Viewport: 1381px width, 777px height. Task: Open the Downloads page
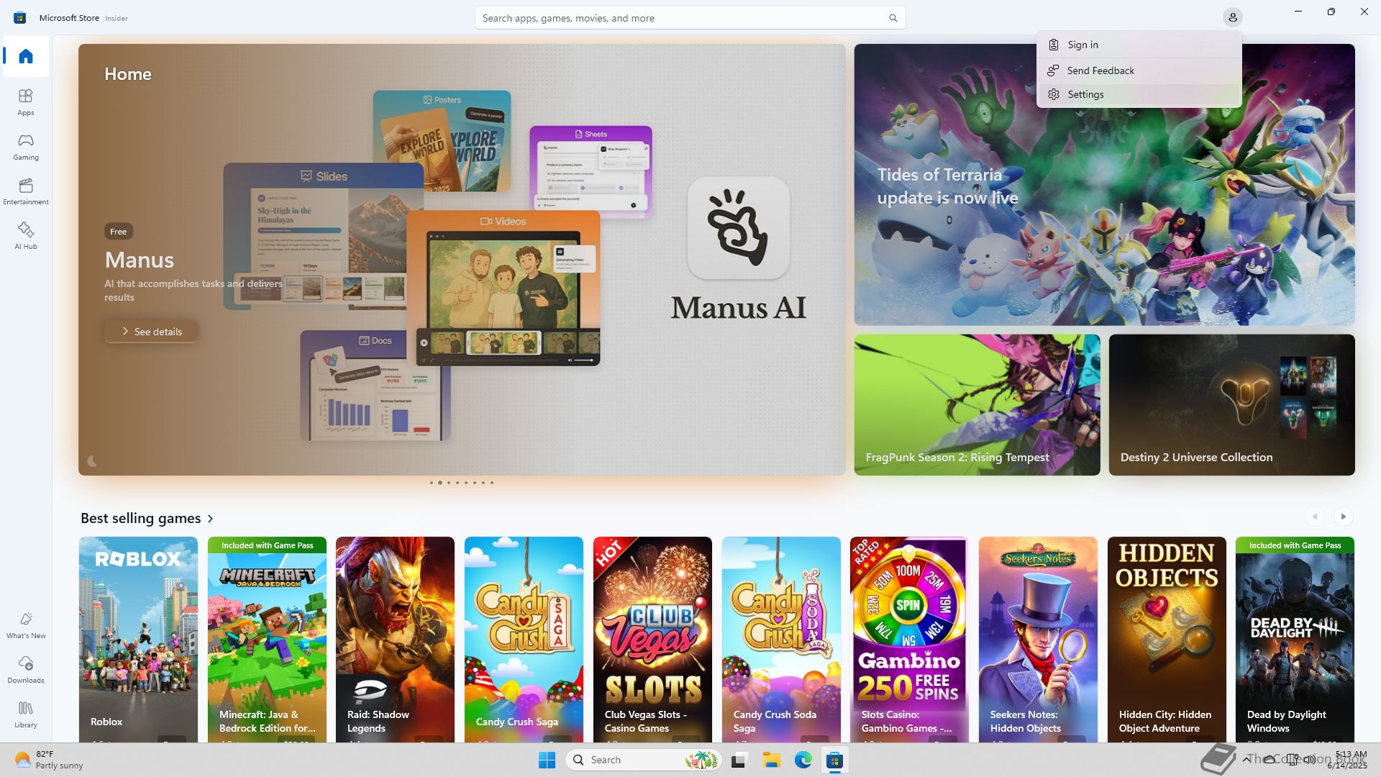click(26, 670)
